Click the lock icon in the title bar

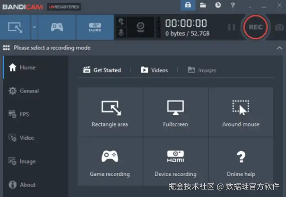(x=188, y=5)
